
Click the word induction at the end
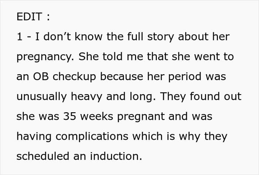pyautogui.click(x=116, y=156)
